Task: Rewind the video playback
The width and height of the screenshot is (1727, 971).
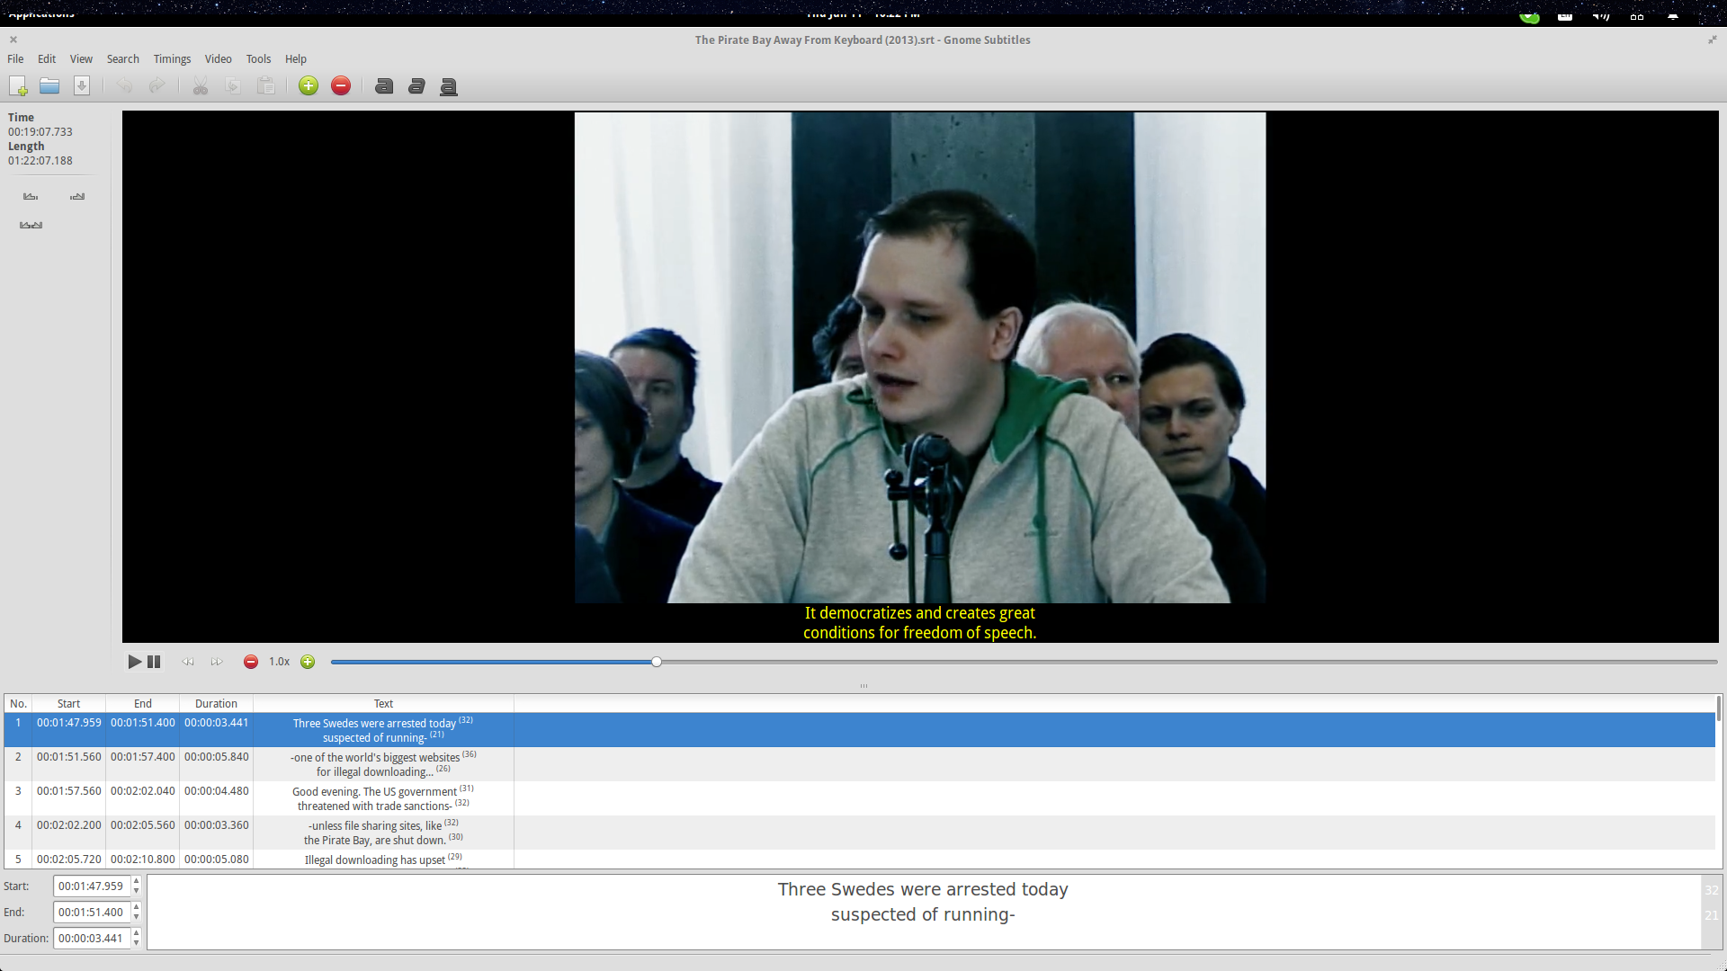Action: (x=188, y=662)
